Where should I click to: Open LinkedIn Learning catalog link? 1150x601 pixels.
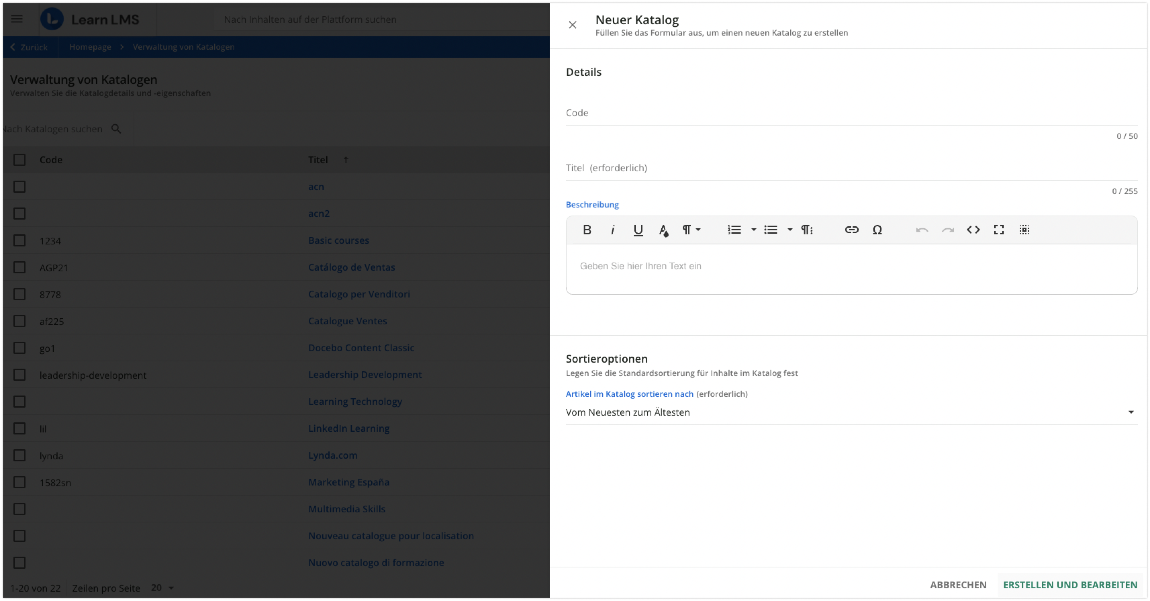click(349, 428)
